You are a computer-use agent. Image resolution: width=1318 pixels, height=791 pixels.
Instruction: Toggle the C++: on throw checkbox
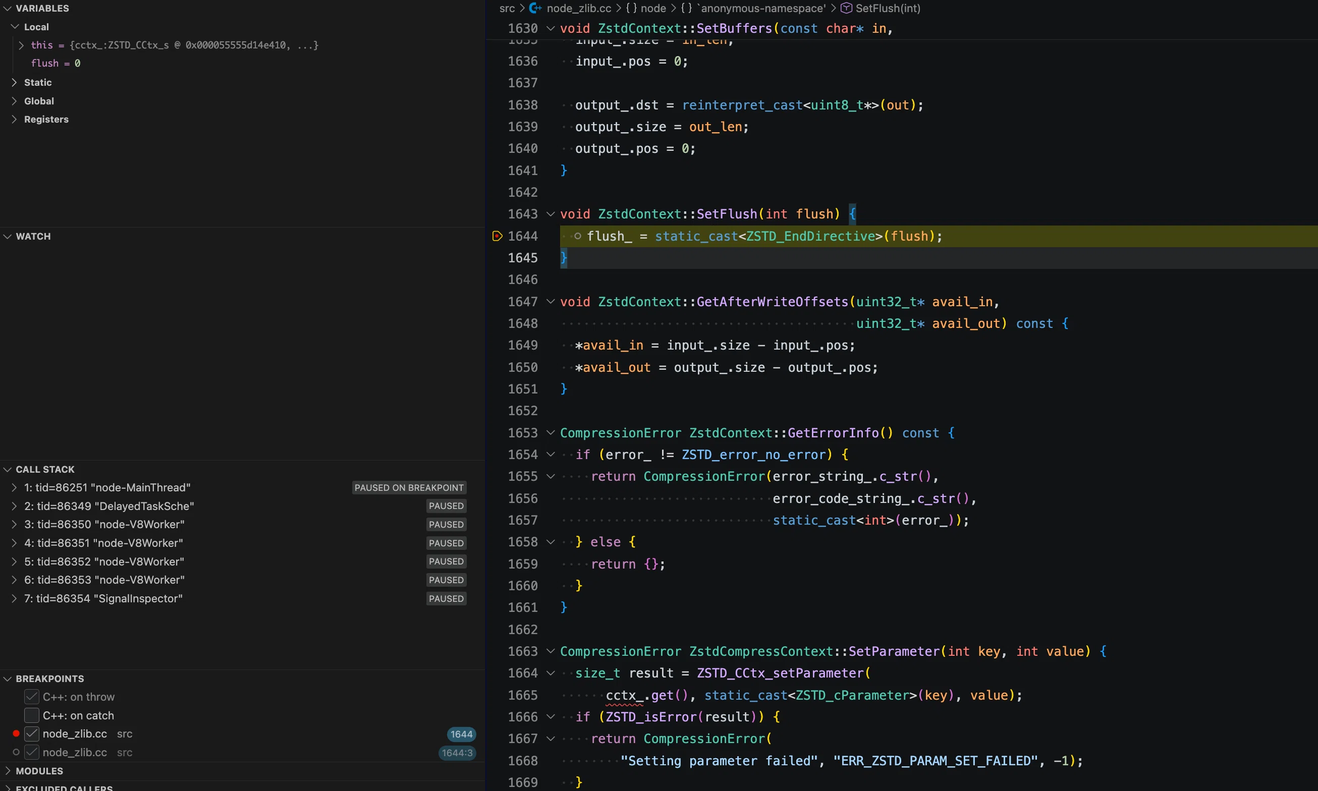pyautogui.click(x=32, y=697)
